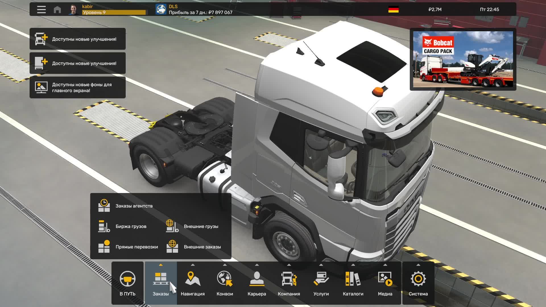Click the home icon in the top bar
The image size is (546, 307).
point(58,9)
